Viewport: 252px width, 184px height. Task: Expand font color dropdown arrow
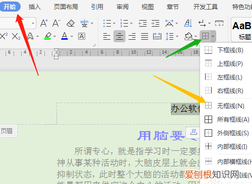pos(72,36)
